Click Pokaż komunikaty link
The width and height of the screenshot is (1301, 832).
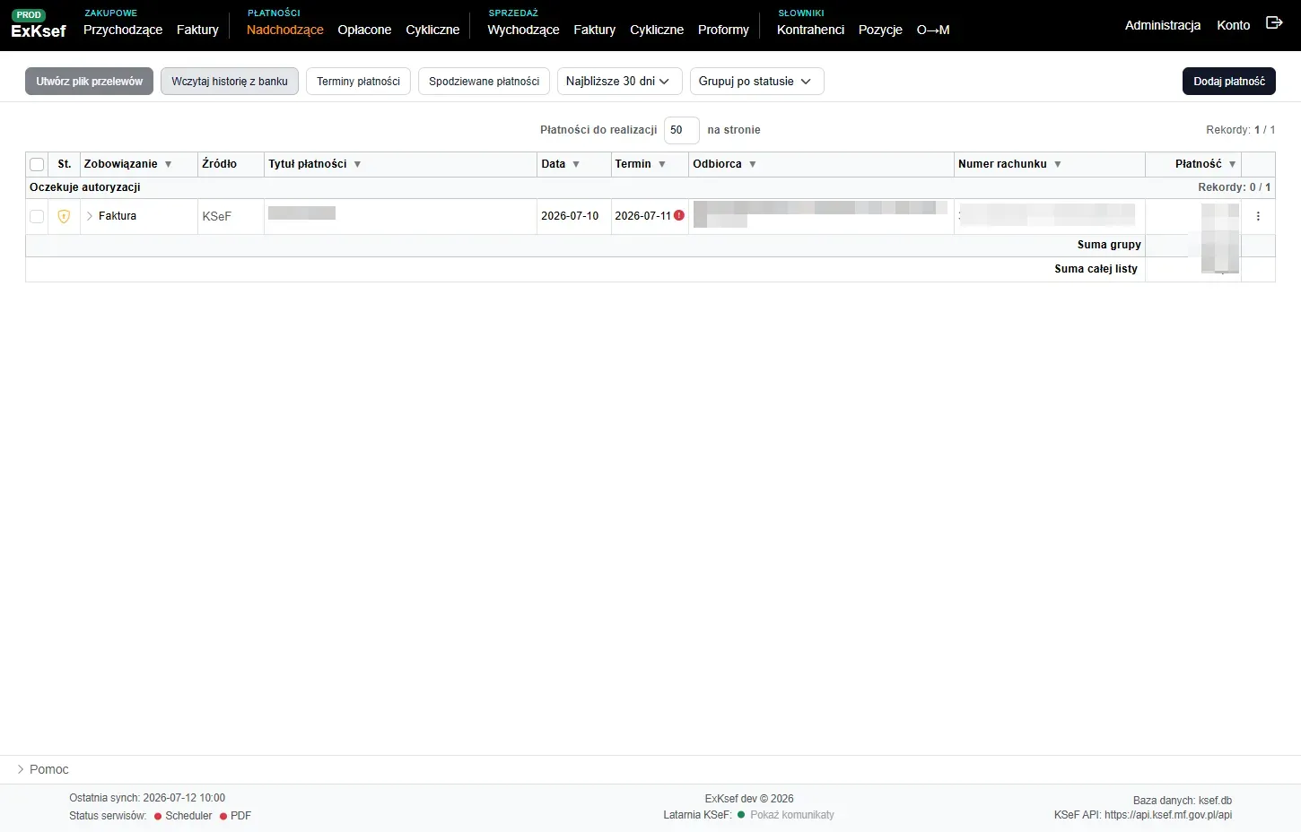(792, 815)
